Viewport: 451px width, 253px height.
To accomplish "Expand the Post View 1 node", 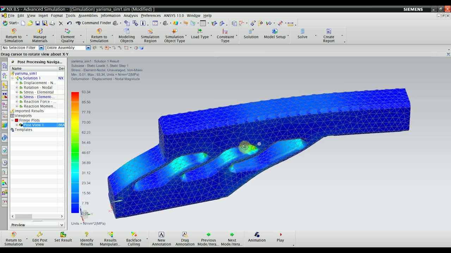I will pyautogui.click(x=17, y=125).
